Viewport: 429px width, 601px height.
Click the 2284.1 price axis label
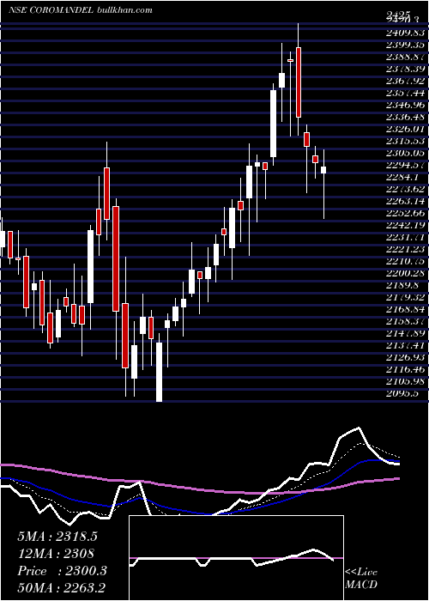403,177
